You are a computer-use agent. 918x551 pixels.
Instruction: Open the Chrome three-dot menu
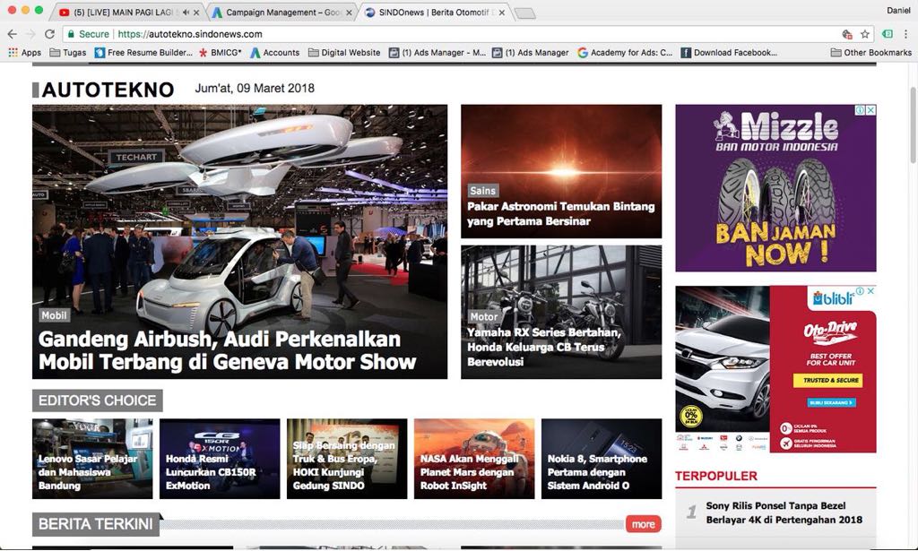pyautogui.click(x=905, y=34)
